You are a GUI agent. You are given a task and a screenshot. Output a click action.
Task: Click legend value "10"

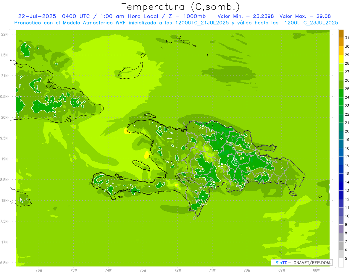point(347,216)
